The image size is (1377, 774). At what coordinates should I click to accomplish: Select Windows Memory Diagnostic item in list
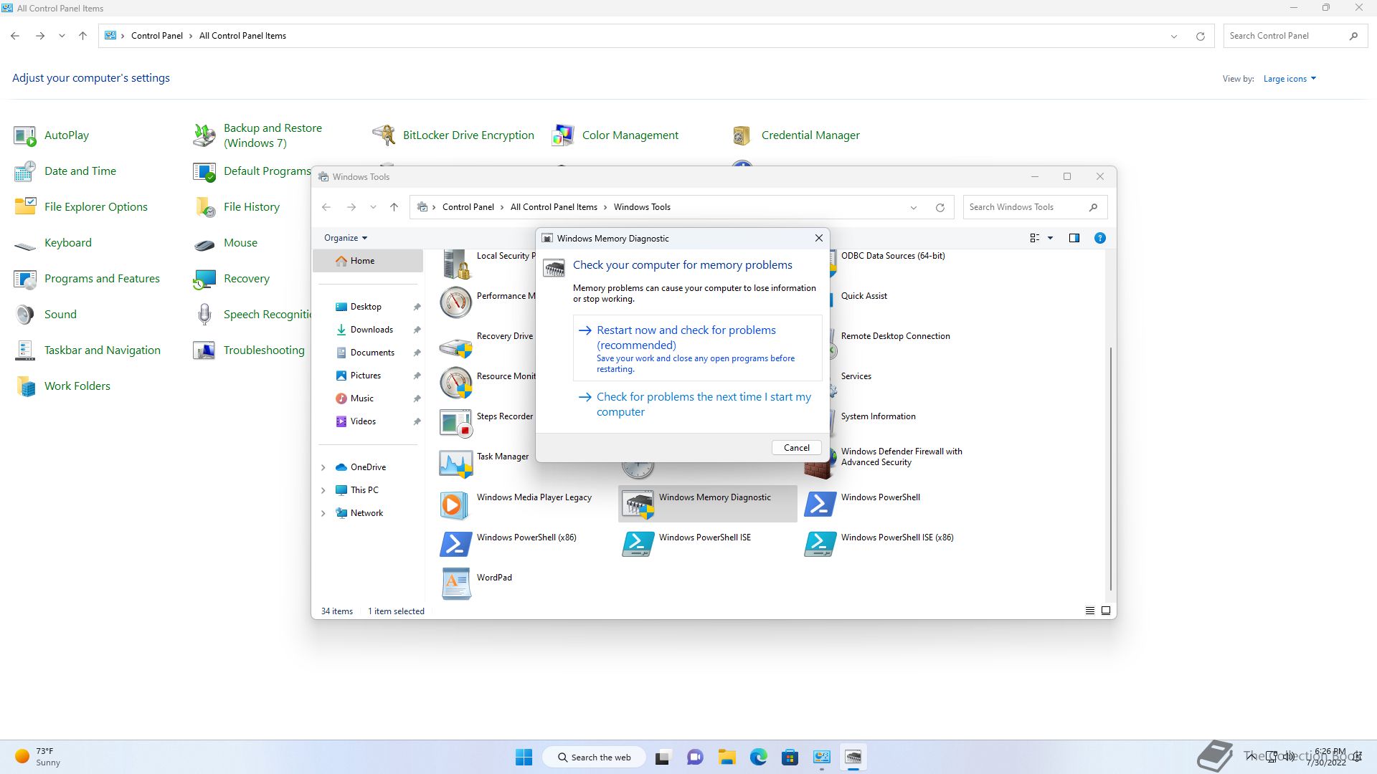(707, 504)
